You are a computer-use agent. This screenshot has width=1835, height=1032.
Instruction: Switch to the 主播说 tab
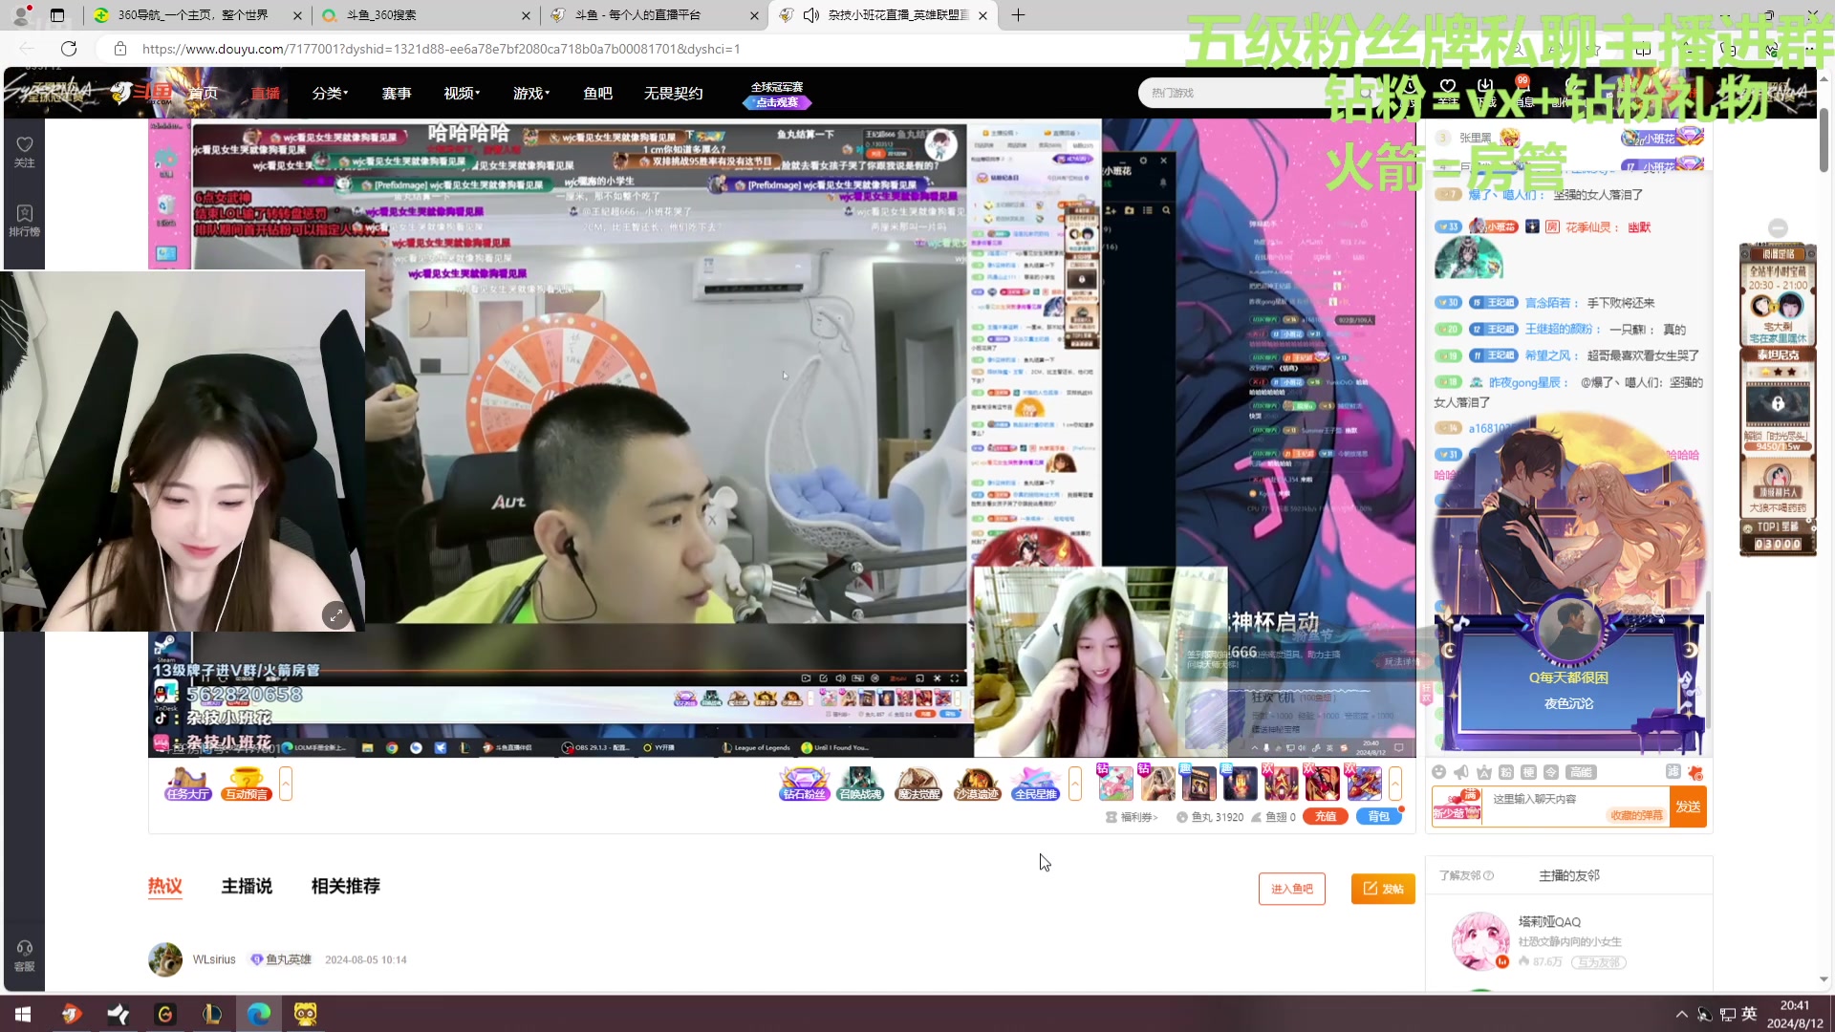[247, 886]
